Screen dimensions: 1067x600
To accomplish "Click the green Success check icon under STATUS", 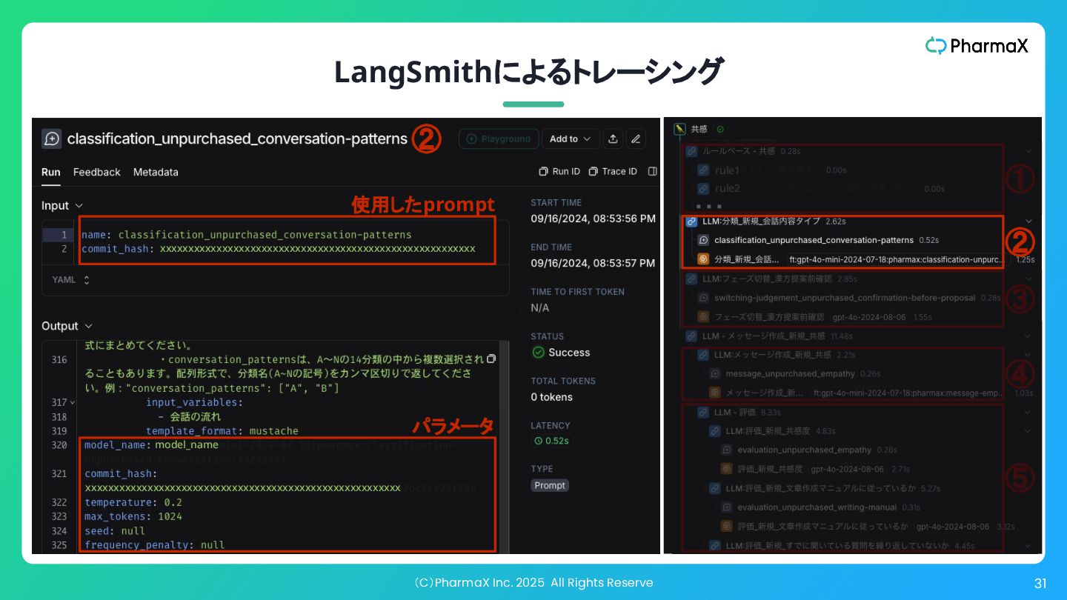I will click(539, 353).
